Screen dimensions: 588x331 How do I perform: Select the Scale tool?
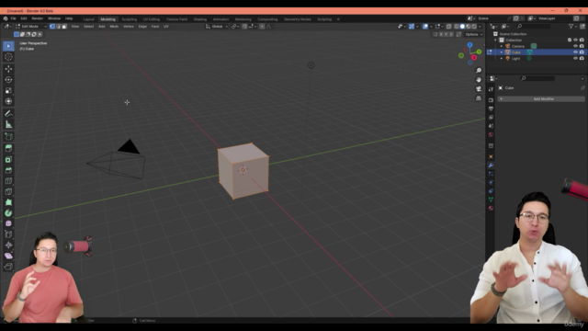(8, 90)
